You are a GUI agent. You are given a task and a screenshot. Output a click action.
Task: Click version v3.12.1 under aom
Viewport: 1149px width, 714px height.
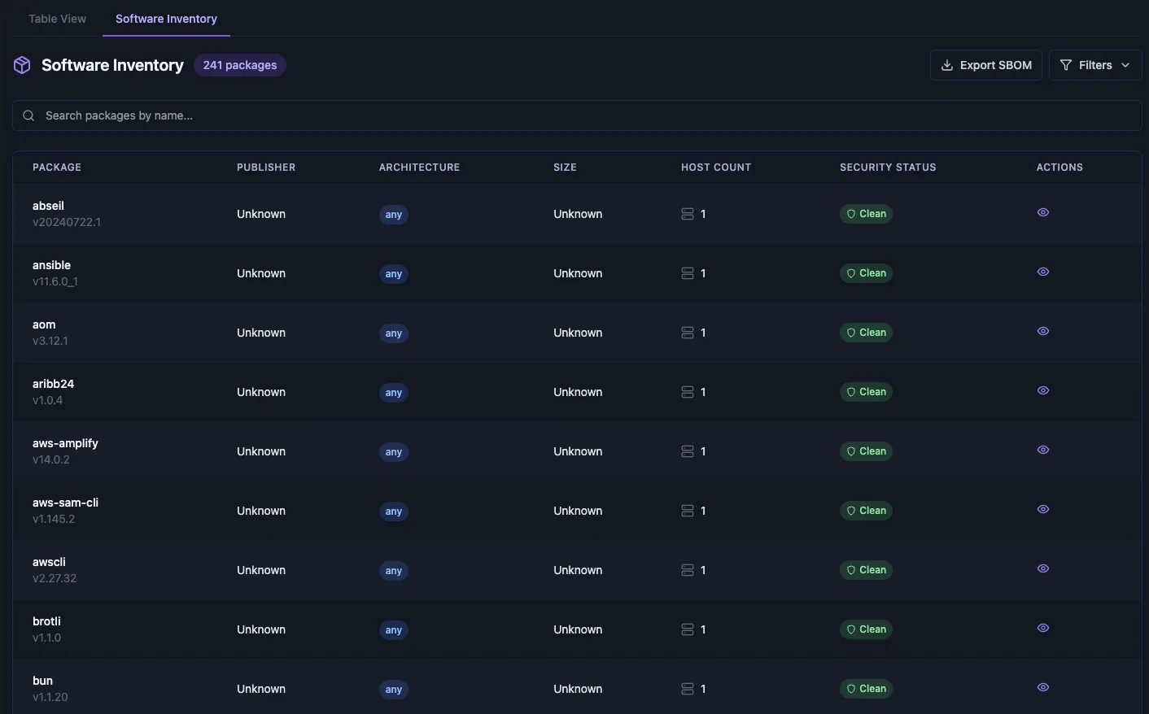pos(50,341)
